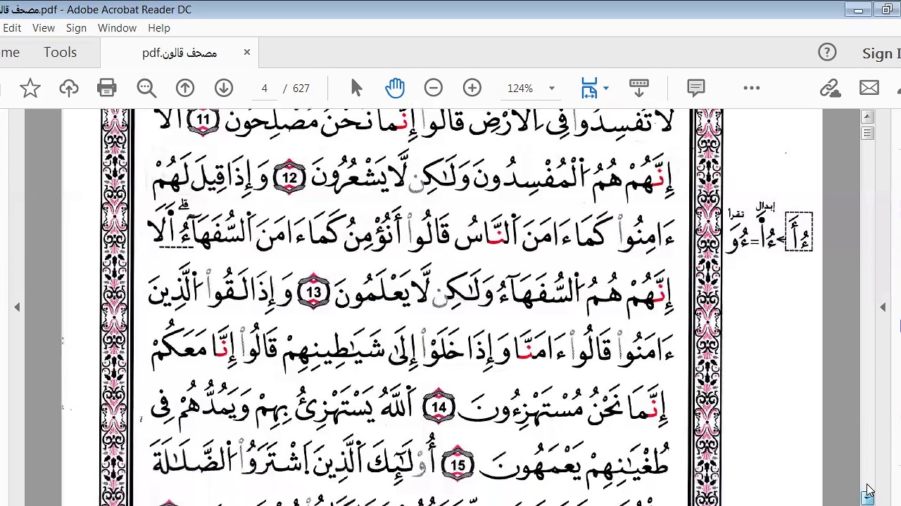Click the Sign In link
The height and width of the screenshot is (506, 901).
coord(881,53)
